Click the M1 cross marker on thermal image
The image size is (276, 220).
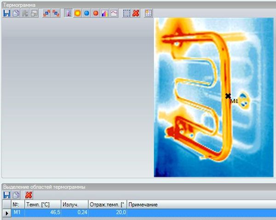click(x=228, y=96)
